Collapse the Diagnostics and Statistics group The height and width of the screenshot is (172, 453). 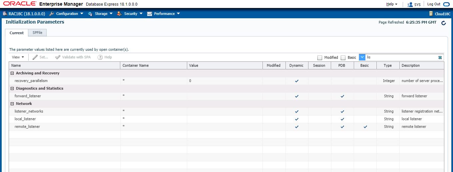[12, 88]
